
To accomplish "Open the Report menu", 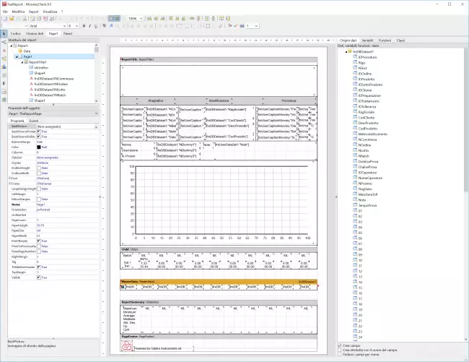I will coord(34,12).
